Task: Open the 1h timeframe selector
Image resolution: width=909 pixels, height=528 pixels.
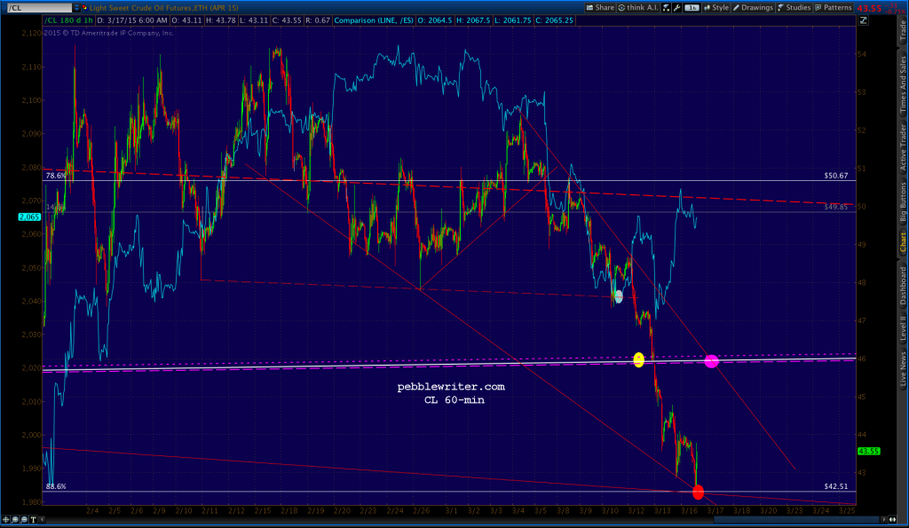Action: coord(692,7)
